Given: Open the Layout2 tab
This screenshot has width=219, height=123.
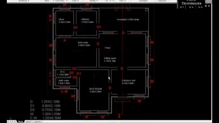Looking at the screenshot, I should pos(37,122).
